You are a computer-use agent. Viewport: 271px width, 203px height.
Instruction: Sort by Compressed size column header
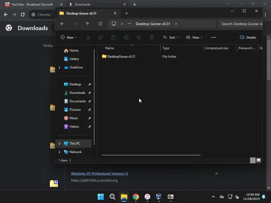pyautogui.click(x=216, y=48)
